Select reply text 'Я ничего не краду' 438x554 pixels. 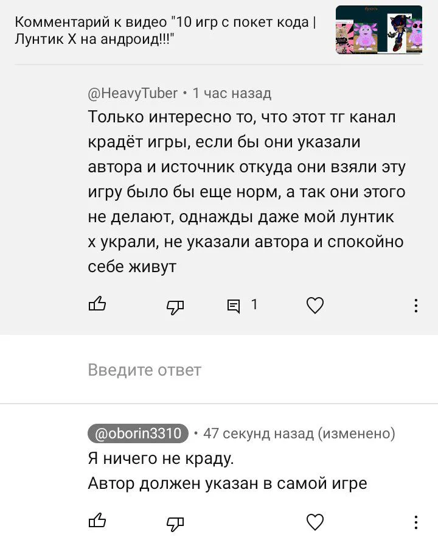(x=161, y=458)
